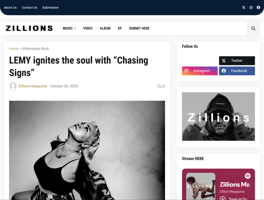Viewport: 264px width, 200px height.
Task: Click the search magnifier icon
Action: coord(253,28)
